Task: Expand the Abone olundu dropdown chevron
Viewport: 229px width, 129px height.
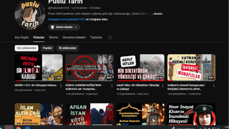Action: pos(76,27)
